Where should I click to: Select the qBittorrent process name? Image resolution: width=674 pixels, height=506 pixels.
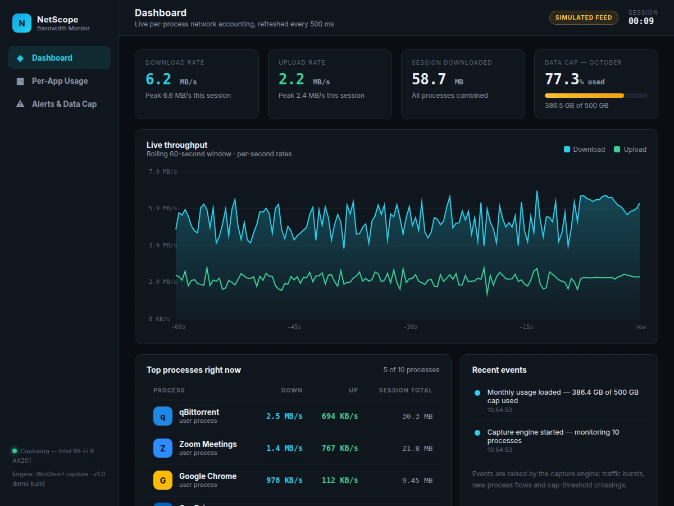point(199,412)
